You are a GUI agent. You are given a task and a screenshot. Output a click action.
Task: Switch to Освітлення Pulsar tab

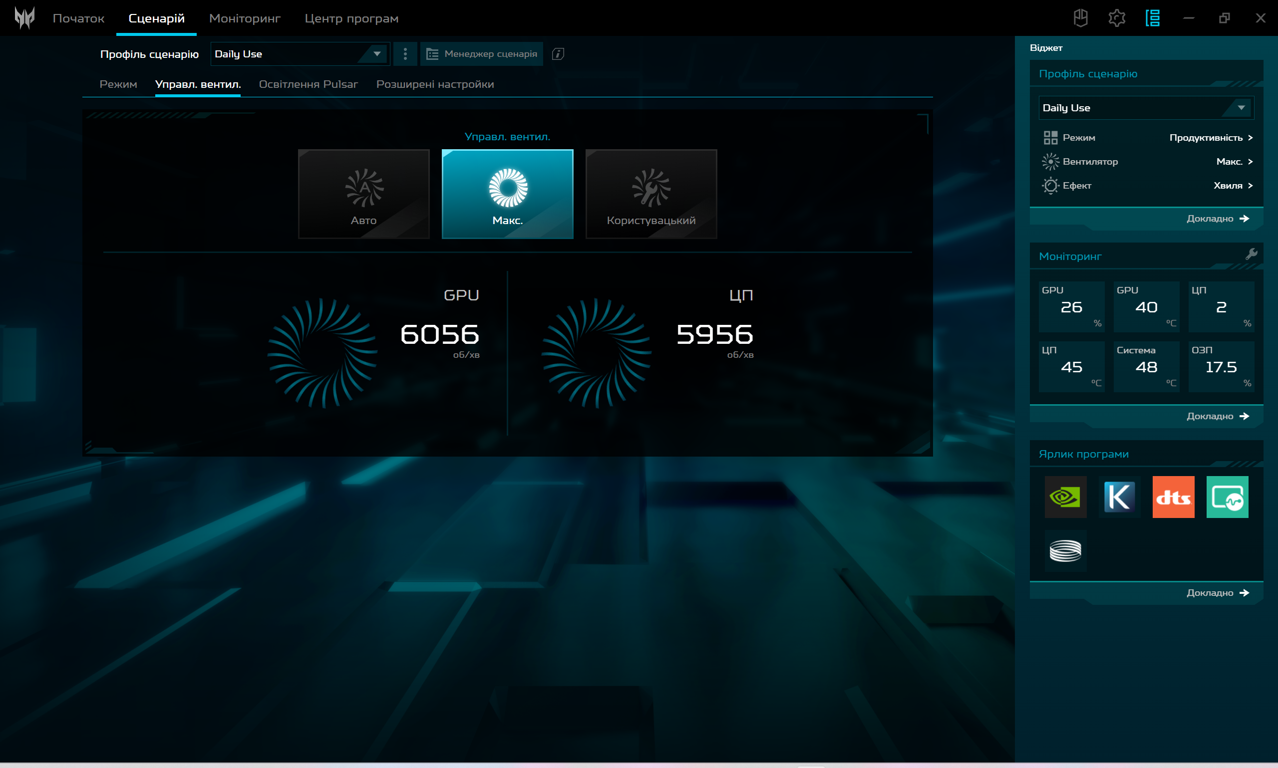(308, 84)
